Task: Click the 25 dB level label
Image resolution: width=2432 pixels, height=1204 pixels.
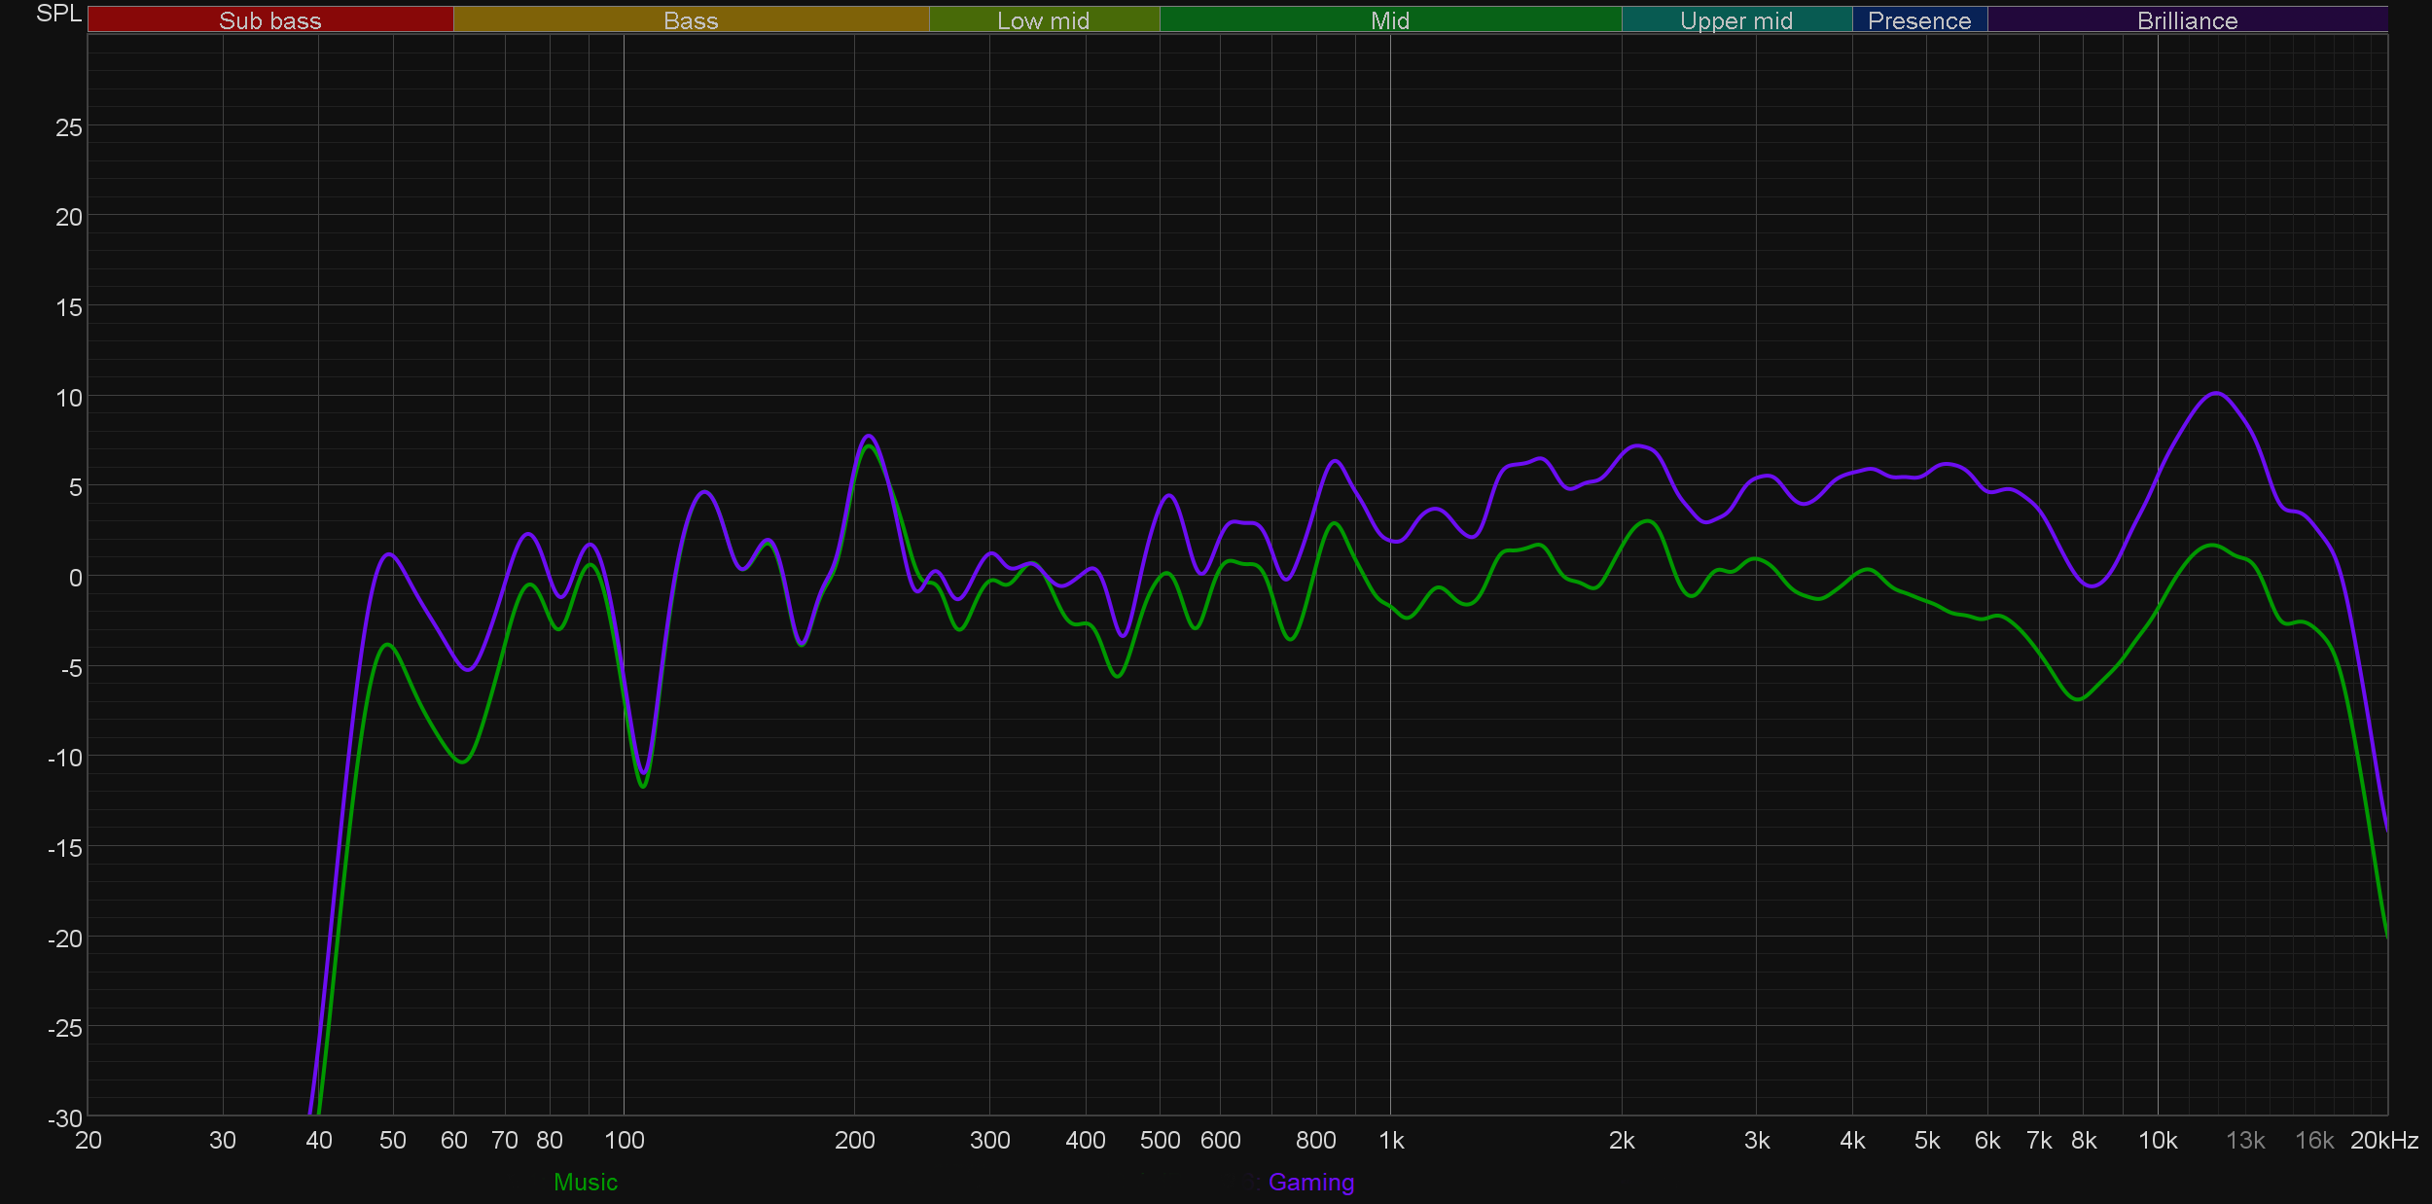Action: click(x=68, y=127)
